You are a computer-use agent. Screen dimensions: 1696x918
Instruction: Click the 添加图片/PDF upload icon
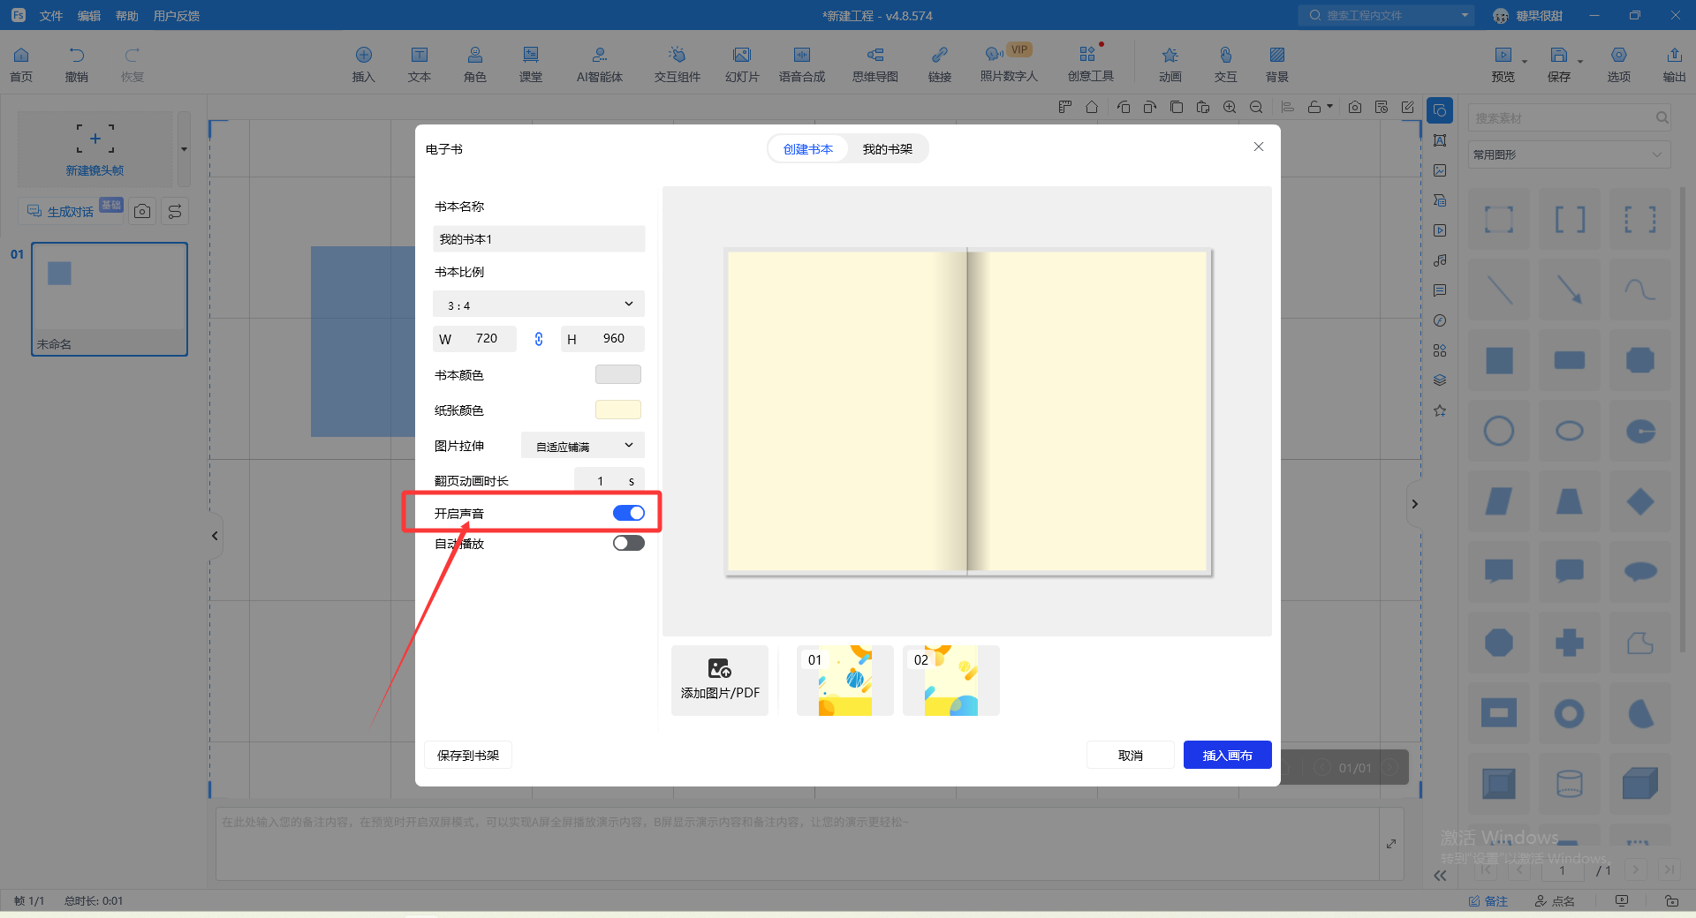tap(719, 669)
